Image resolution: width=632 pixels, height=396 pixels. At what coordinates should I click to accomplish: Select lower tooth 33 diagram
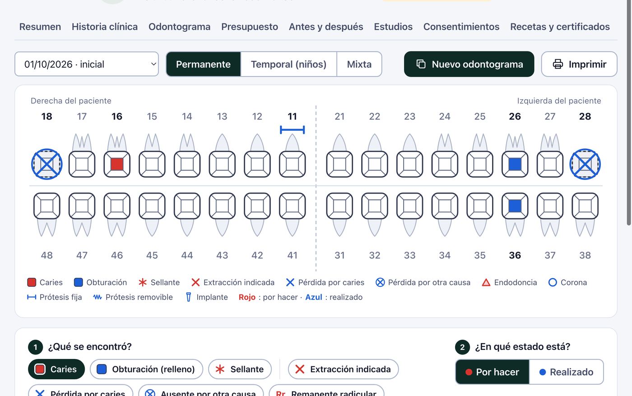(x=409, y=207)
